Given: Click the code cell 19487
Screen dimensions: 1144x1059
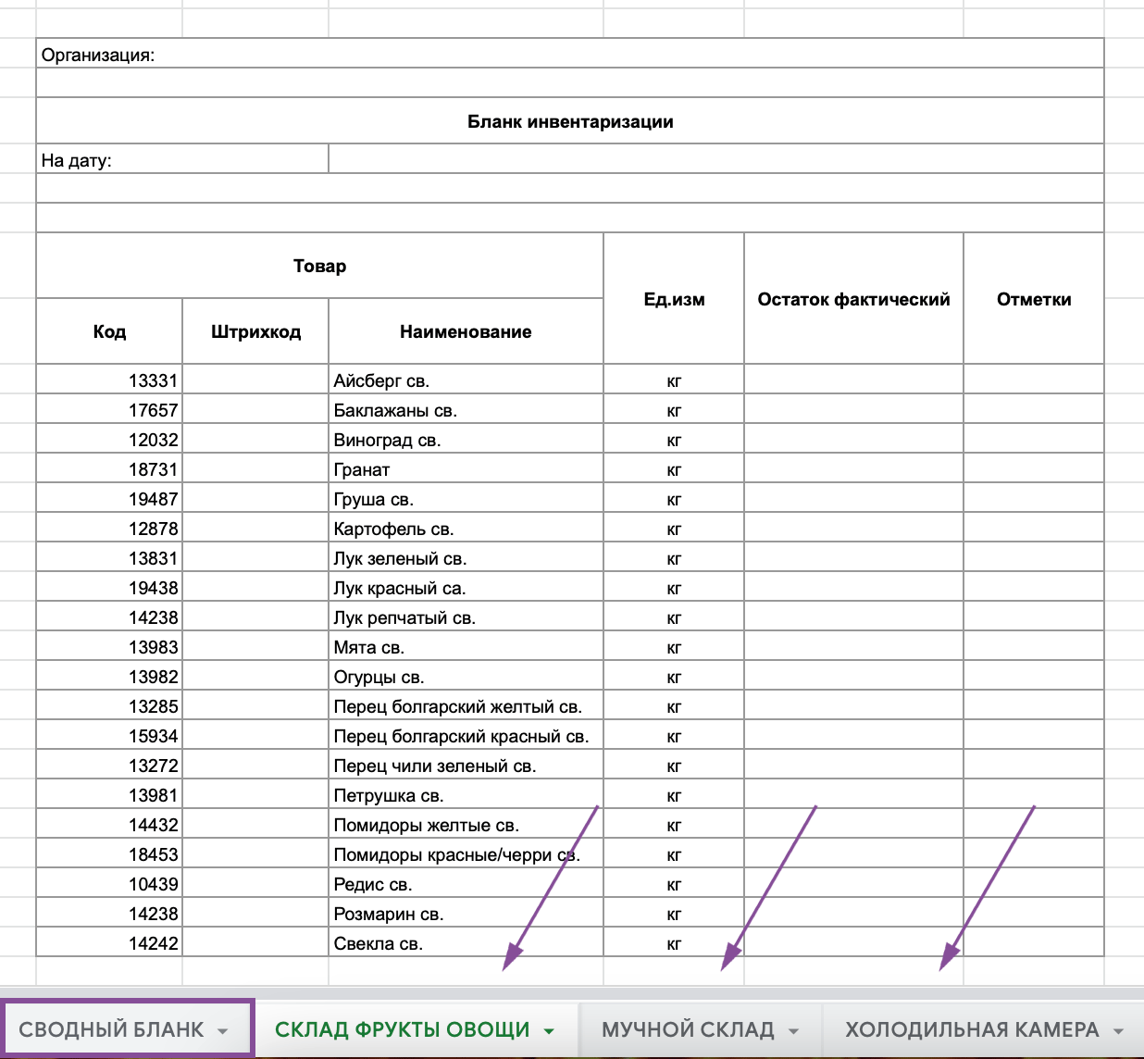Looking at the screenshot, I should (109, 499).
